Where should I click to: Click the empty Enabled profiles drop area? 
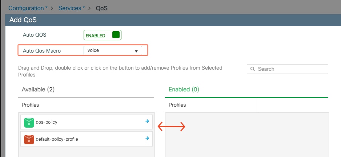click(247, 135)
